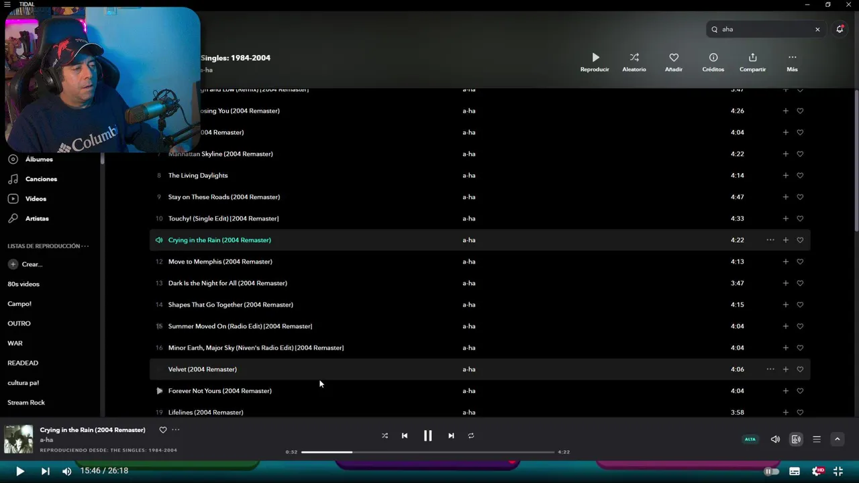The height and width of the screenshot is (483, 859).
Task: Open more options for 'Velvet' row
Action: point(770,369)
